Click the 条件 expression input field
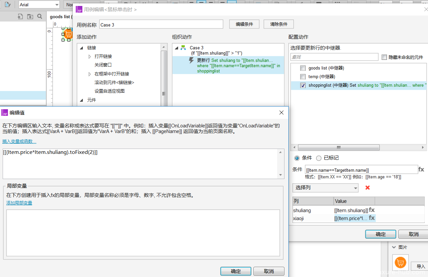This screenshot has height=277, width=428. pyautogui.click(x=361, y=170)
